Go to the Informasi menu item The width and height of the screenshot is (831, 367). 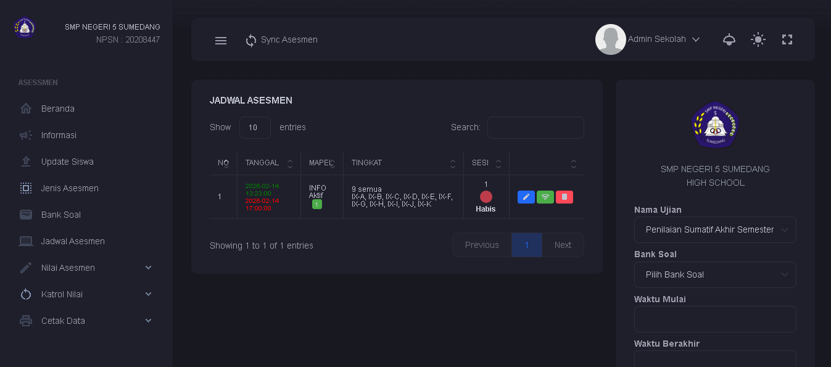tap(59, 134)
